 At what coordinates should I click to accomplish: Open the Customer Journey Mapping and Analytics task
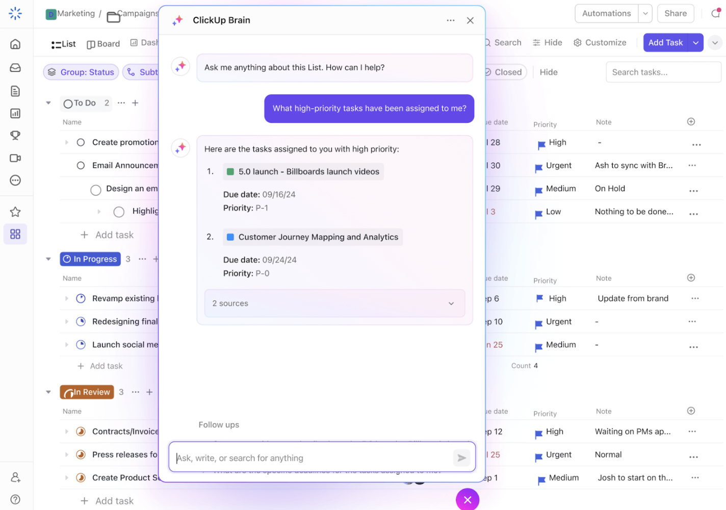[313, 237]
